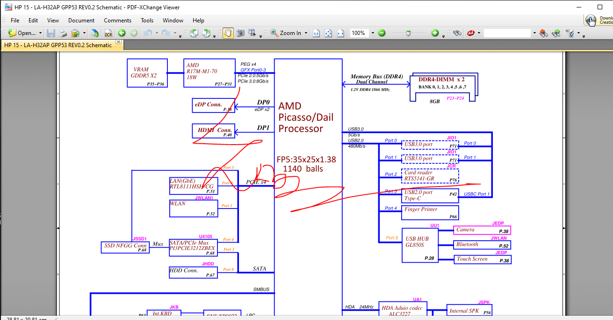The height and width of the screenshot is (320, 613).
Task: Rotate page counter-clockwise icon
Action: 194,33
